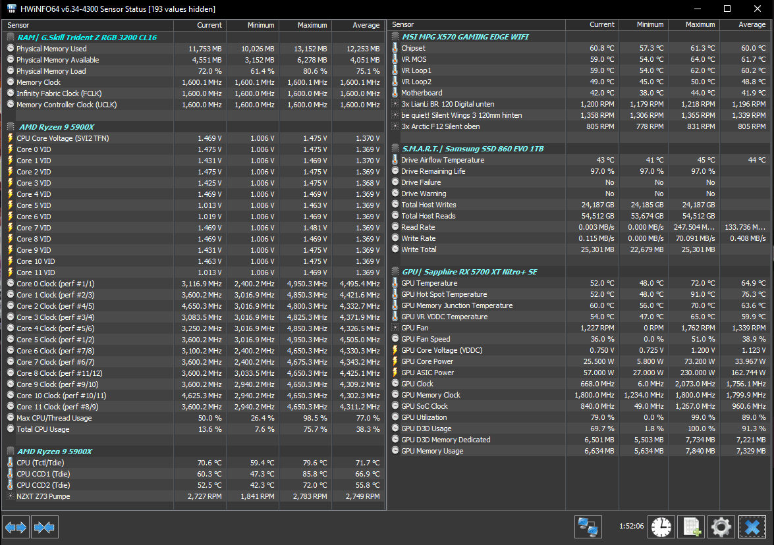Click the fan icon beside 3x Arctic F12 Silent oben

coord(395,126)
